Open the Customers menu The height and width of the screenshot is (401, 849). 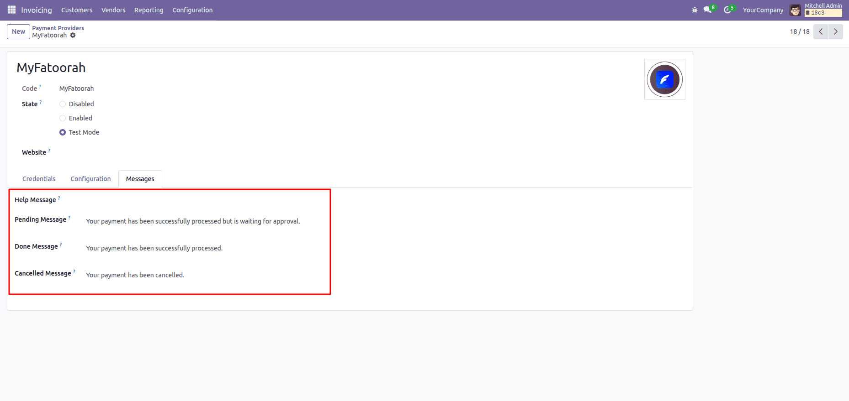point(77,10)
